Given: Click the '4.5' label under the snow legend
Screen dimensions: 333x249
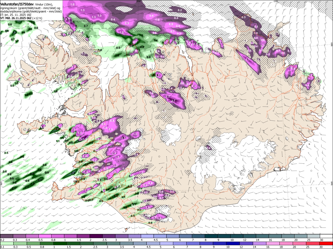Looking at the screenshot, I should (156, 240).
